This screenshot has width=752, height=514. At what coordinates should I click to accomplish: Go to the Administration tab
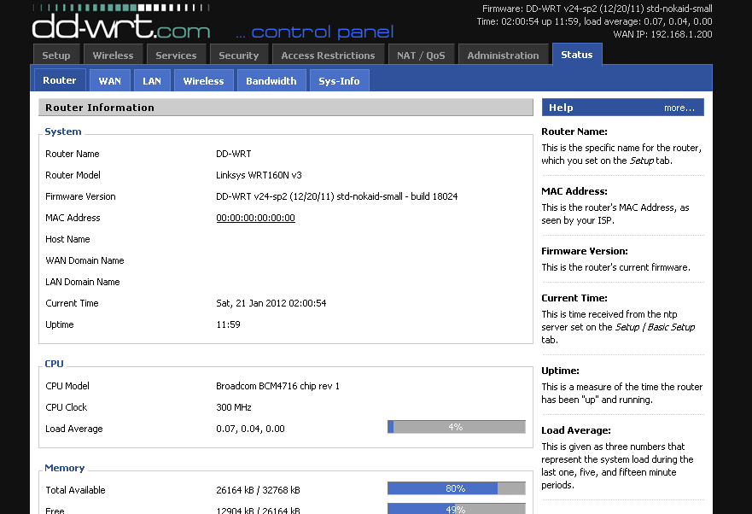[x=503, y=55]
